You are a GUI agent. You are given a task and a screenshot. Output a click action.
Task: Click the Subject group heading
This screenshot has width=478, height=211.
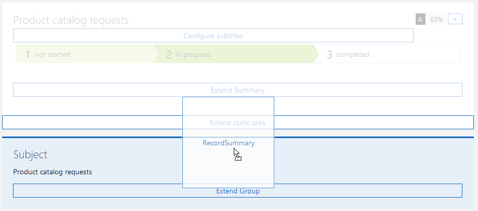click(30, 154)
